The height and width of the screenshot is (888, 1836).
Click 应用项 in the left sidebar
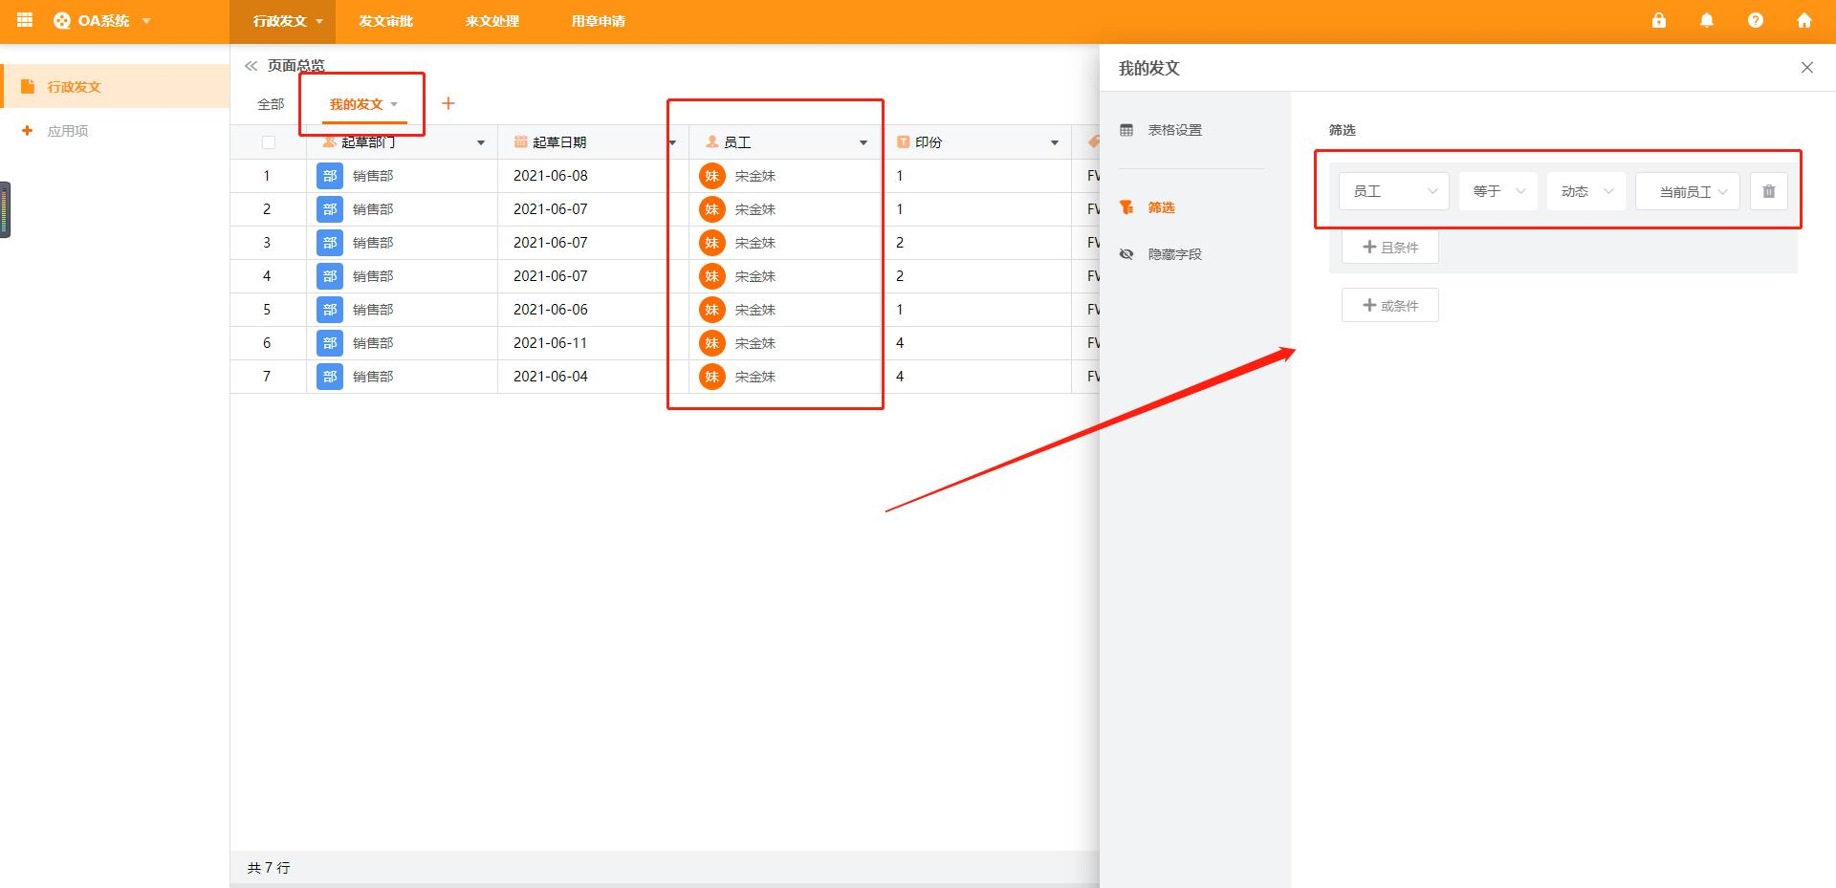click(68, 131)
